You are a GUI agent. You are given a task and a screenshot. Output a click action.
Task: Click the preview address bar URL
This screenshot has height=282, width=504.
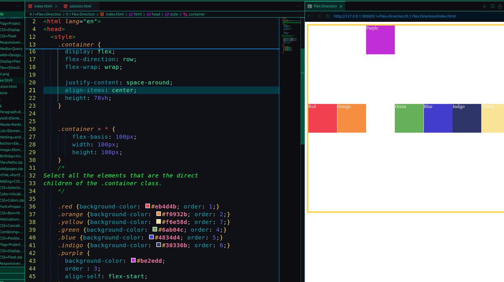tap(394, 16)
